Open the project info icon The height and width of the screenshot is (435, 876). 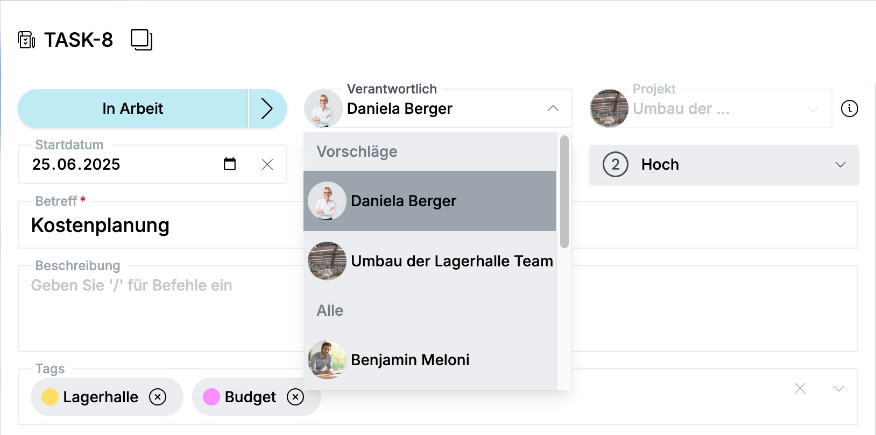click(850, 108)
